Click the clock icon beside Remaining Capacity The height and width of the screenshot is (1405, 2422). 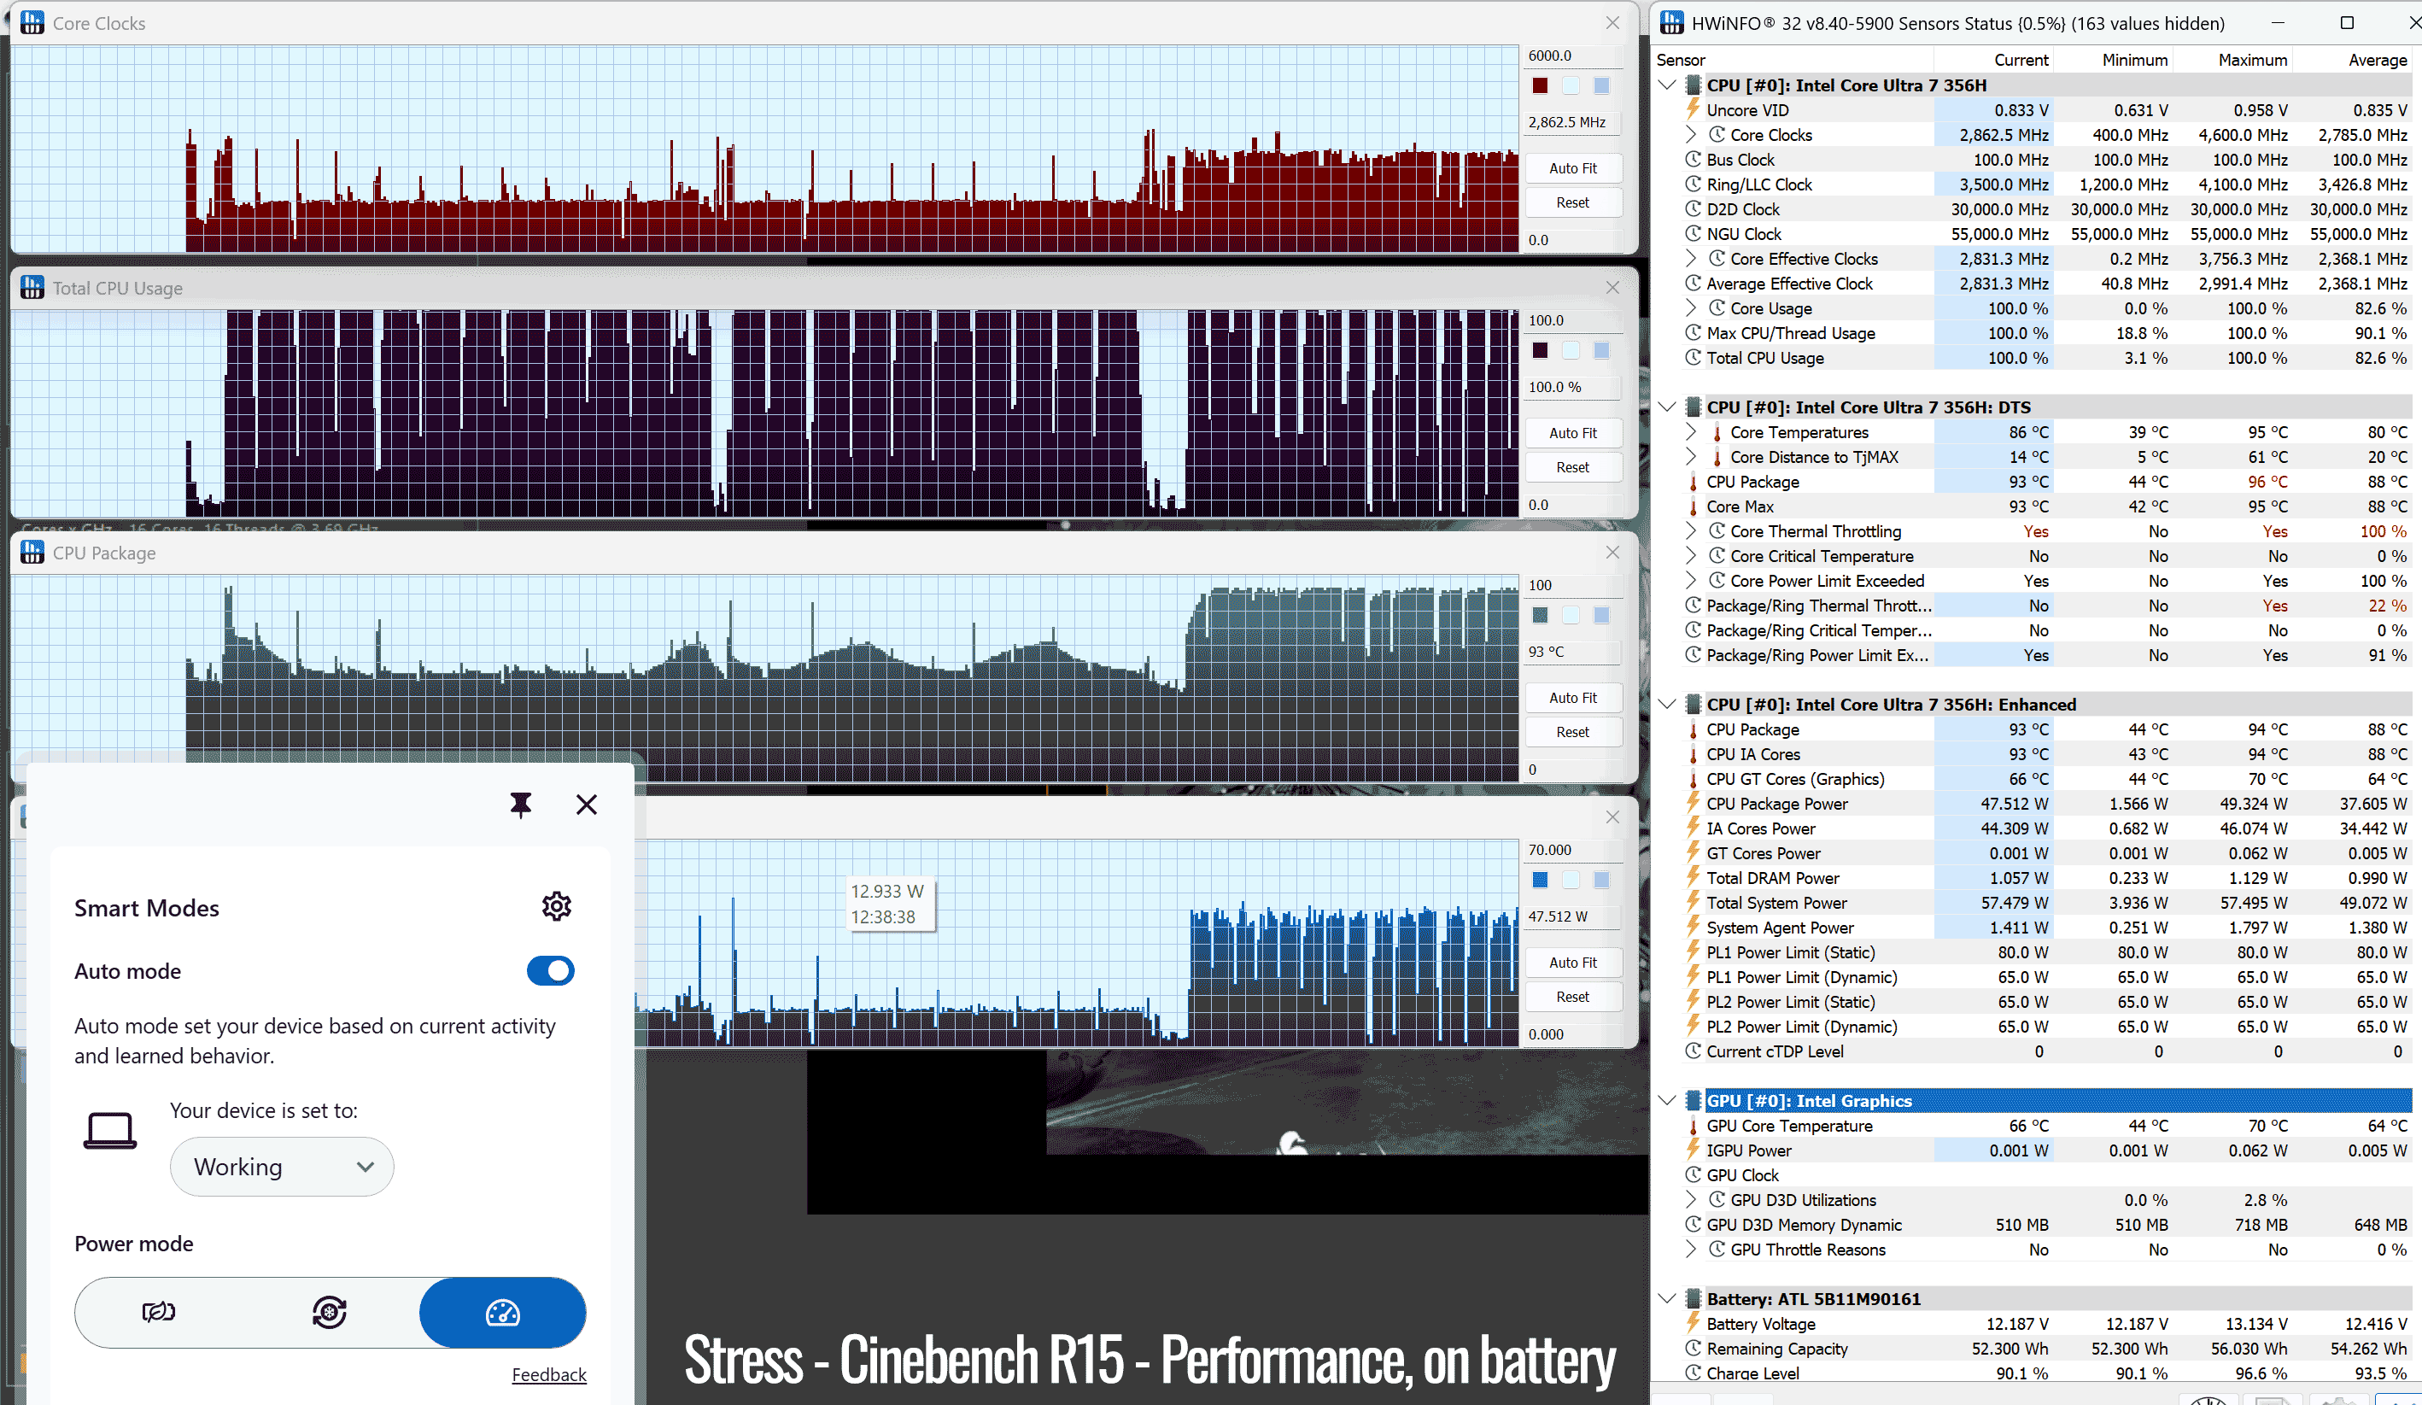1694,1349
